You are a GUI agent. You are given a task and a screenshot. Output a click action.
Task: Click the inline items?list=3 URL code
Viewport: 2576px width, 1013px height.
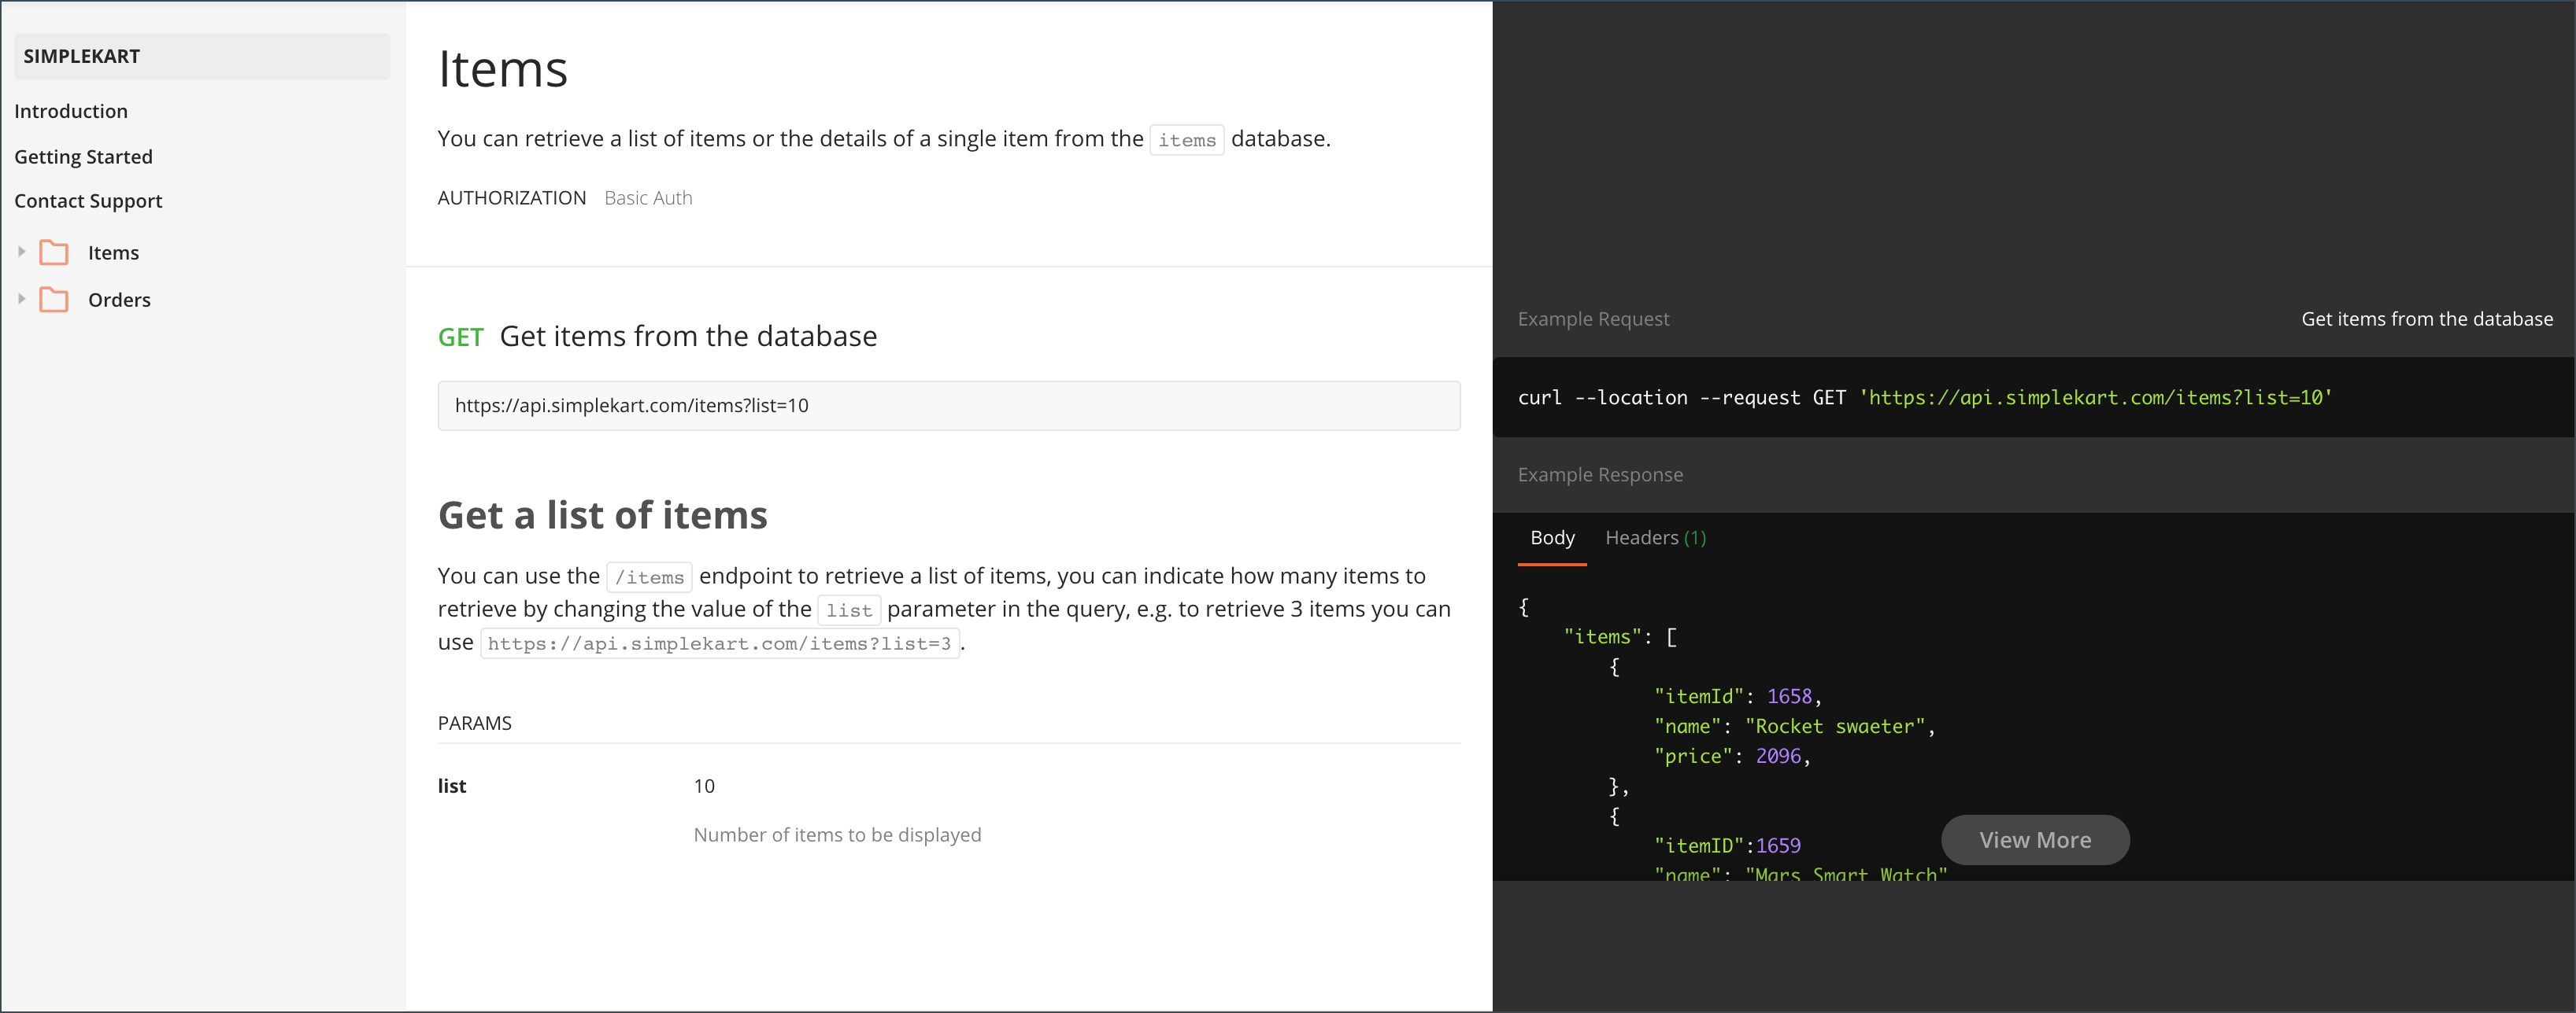click(720, 643)
